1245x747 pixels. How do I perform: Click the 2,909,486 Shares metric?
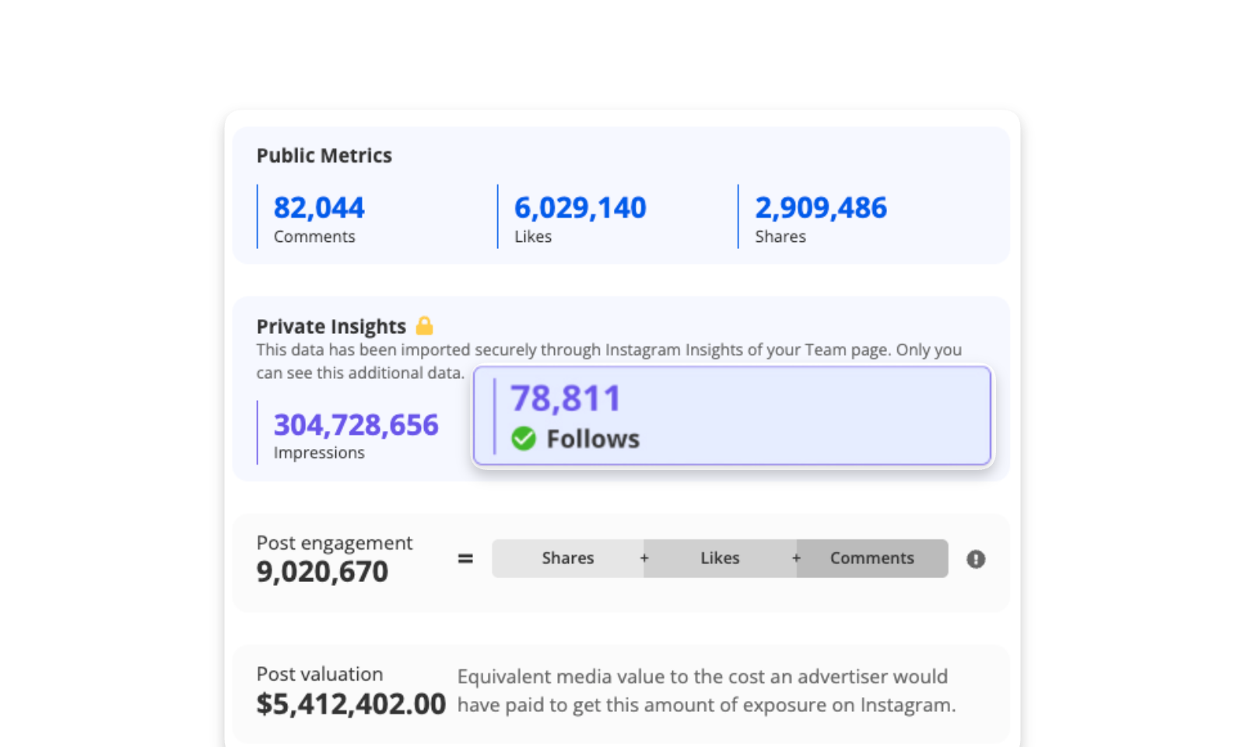pos(821,217)
